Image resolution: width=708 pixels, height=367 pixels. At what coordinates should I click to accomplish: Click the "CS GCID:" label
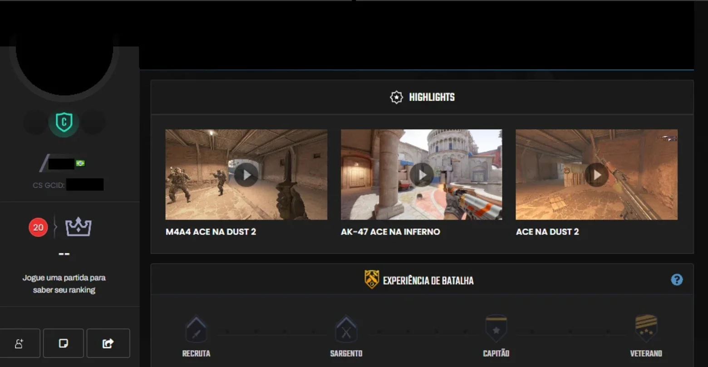[x=49, y=185]
